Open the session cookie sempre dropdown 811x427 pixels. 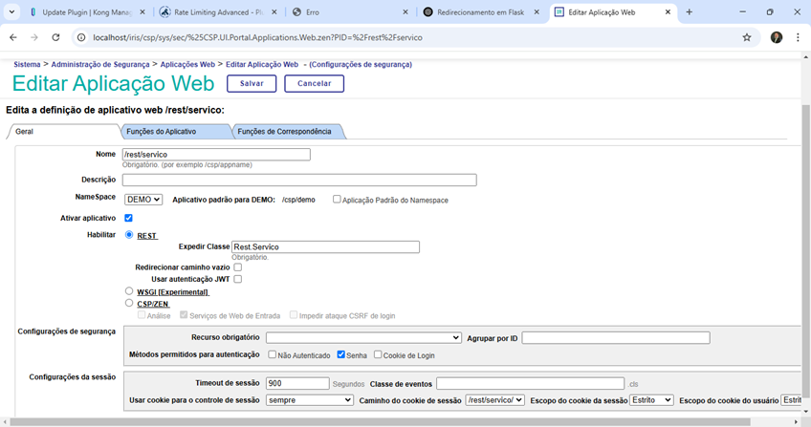point(310,400)
